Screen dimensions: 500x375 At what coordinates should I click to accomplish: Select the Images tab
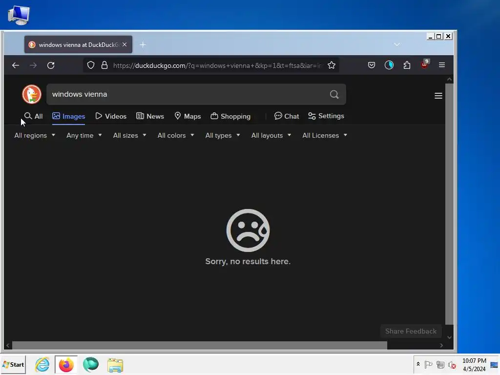(68, 116)
